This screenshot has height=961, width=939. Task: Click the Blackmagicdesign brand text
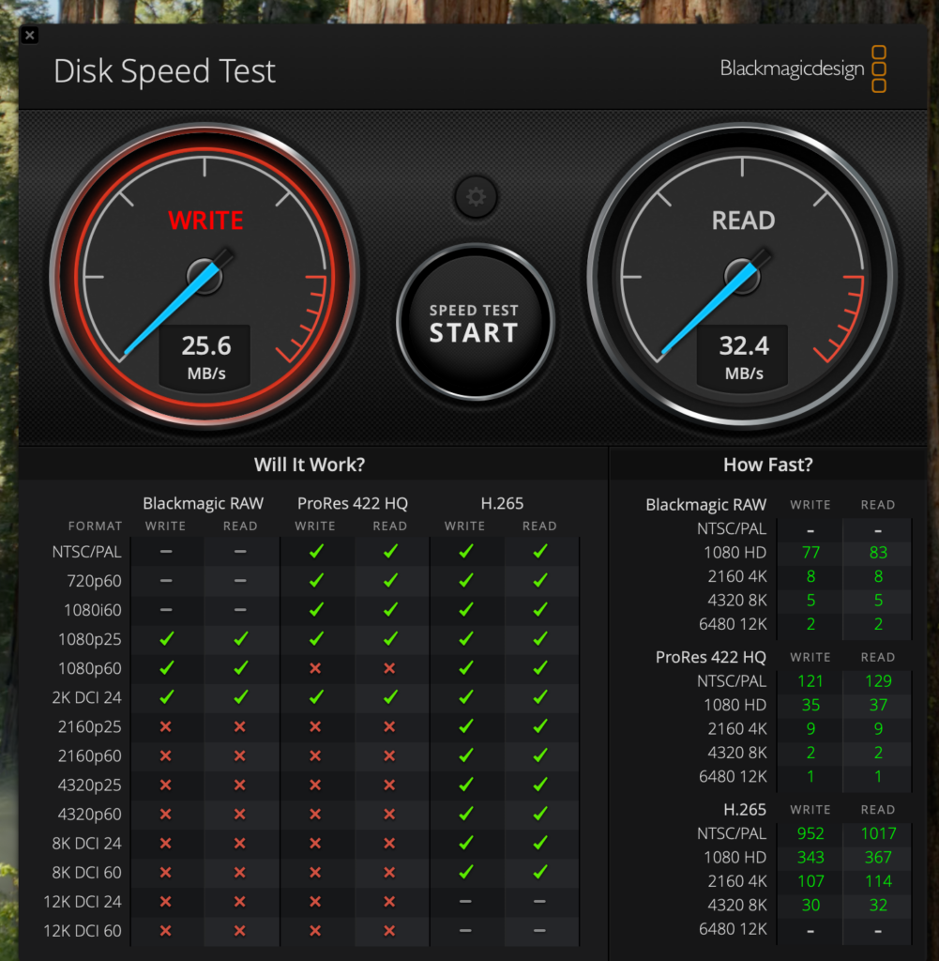click(x=792, y=69)
